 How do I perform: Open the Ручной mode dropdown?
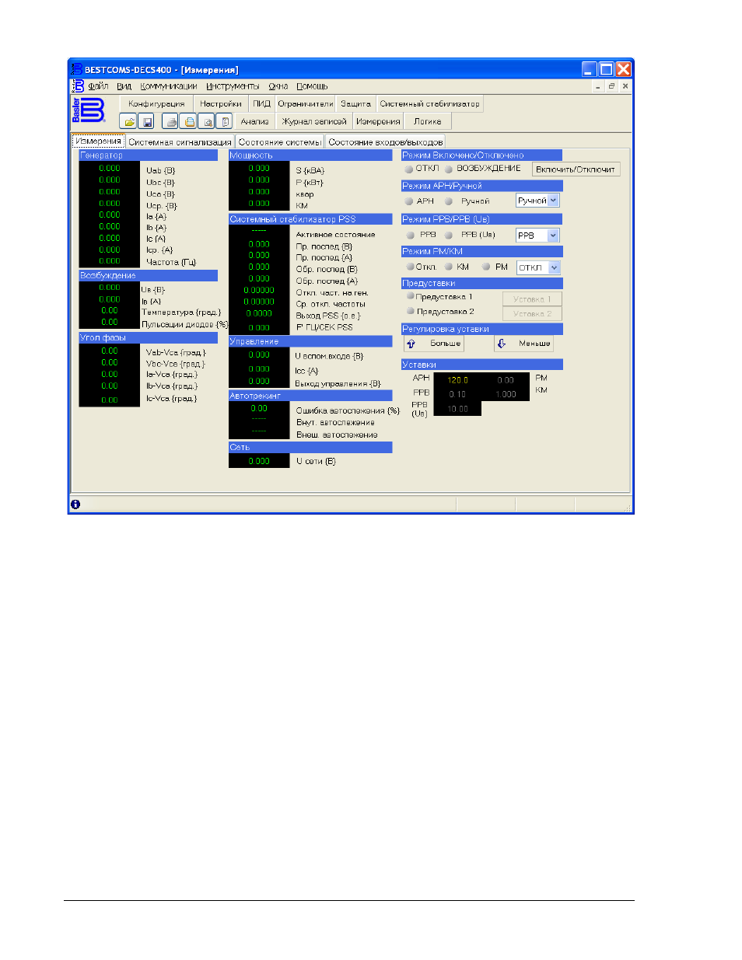[x=554, y=201]
